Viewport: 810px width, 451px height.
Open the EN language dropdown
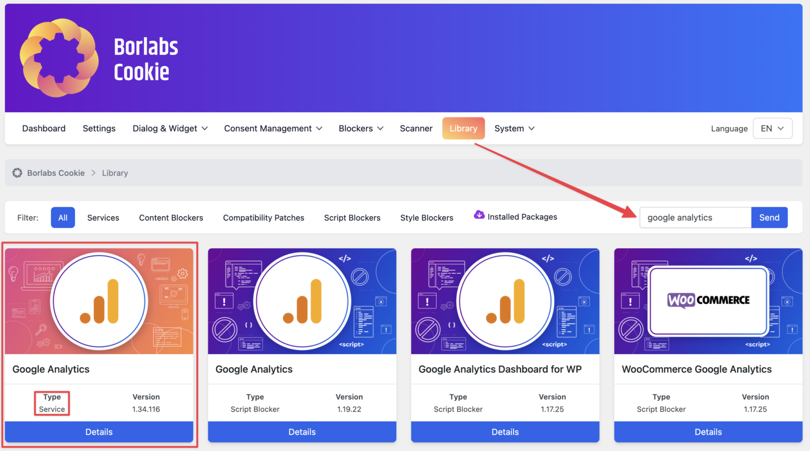click(x=773, y=129)
